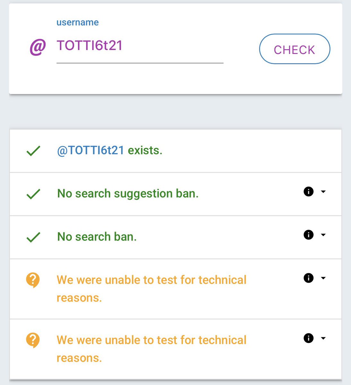351x385 pixels.
Task: Click info icon in first "unable to test" row
Action: 308,278
